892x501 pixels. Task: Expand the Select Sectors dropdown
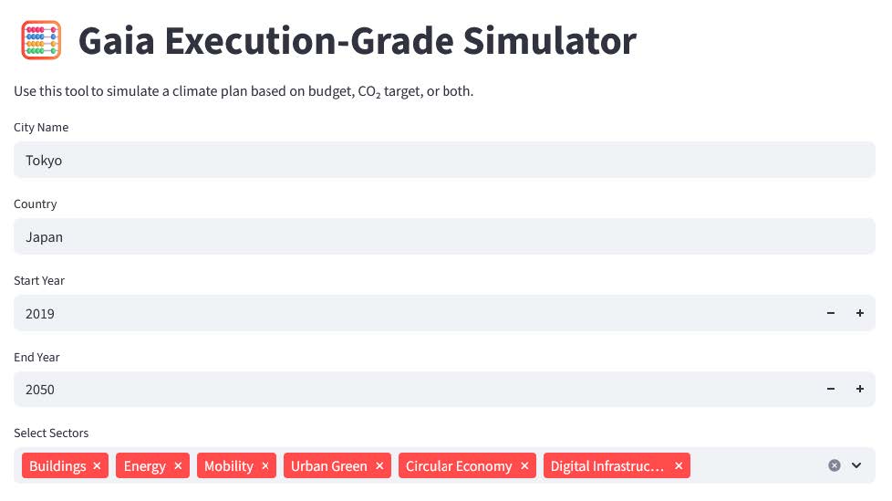pyautogui.click(x=856, y=465)
